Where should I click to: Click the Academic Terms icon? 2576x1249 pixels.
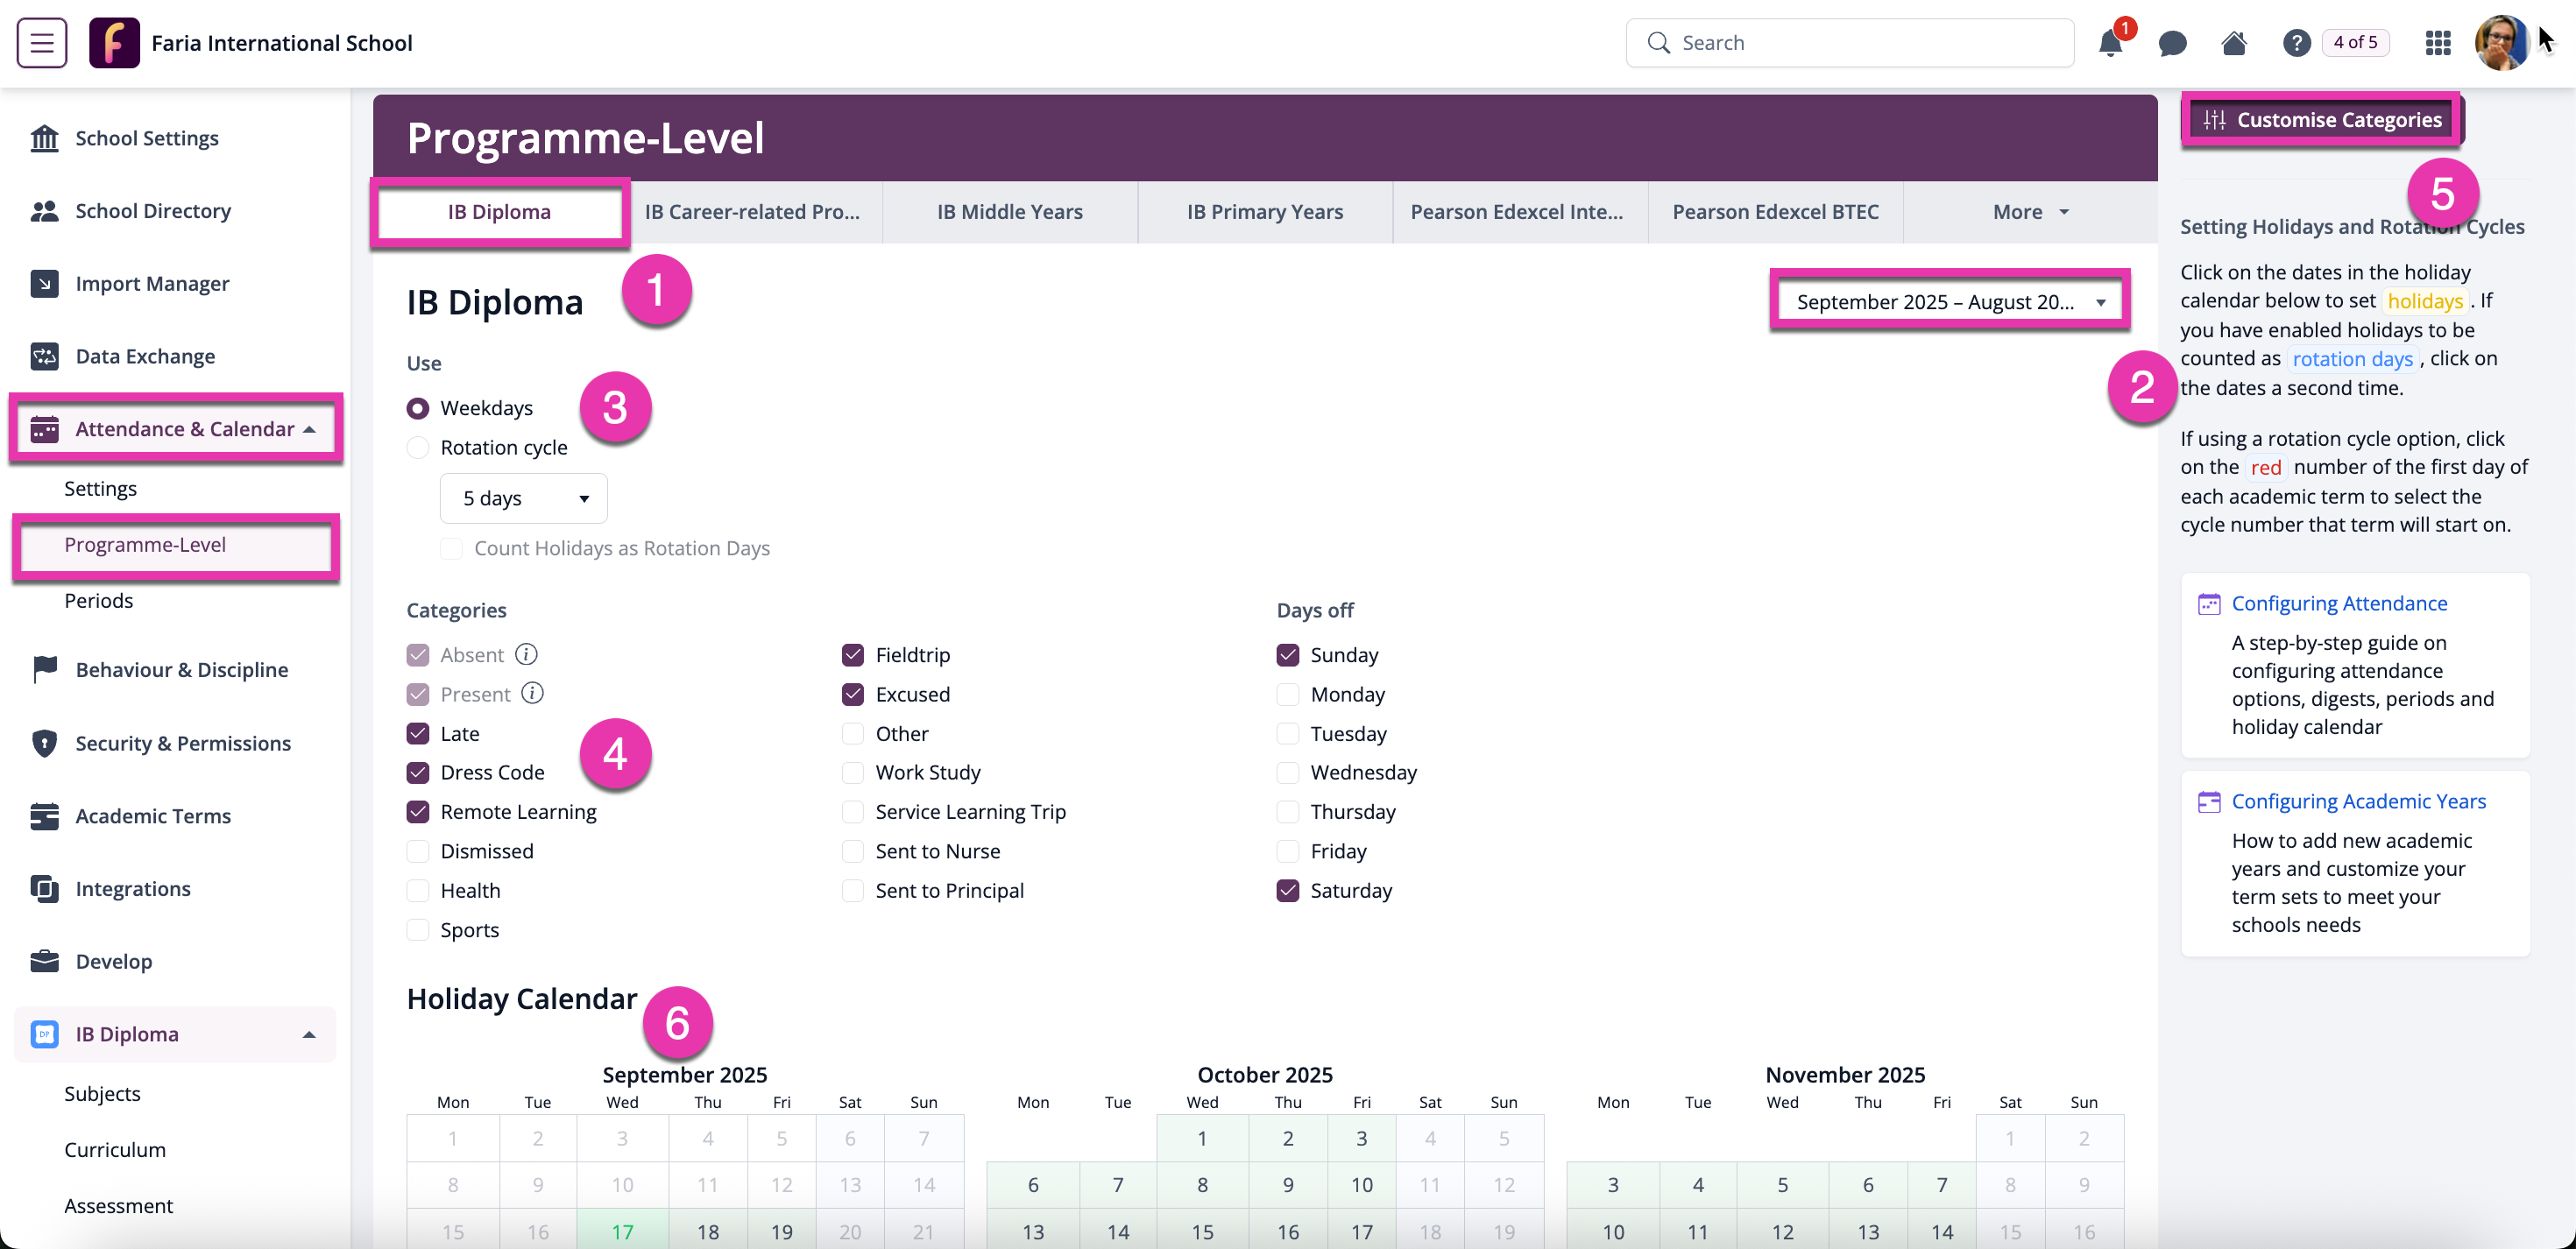point(44,816)
